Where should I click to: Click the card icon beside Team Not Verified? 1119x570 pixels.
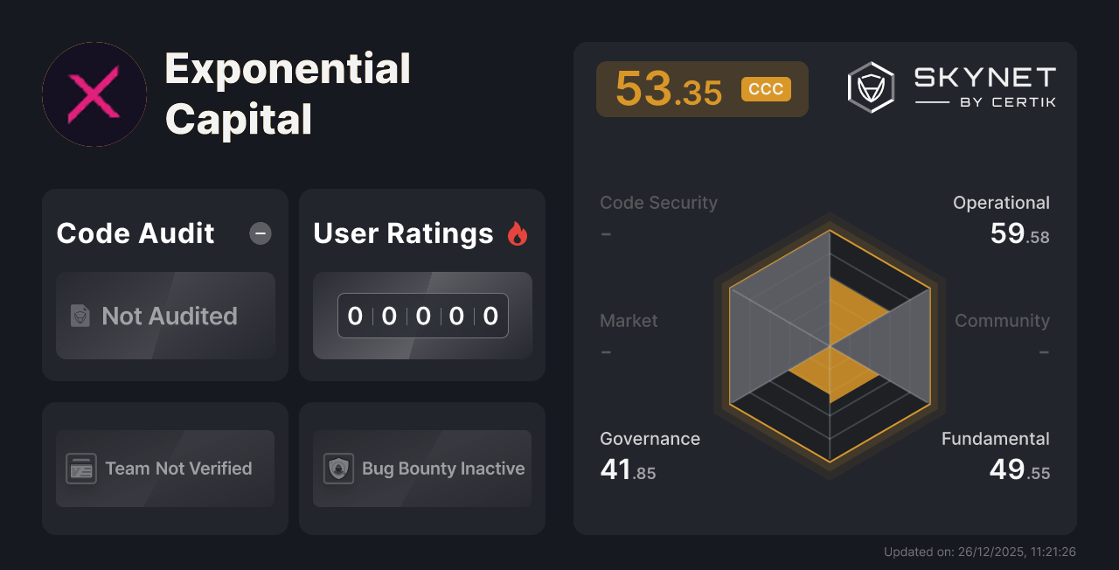point(82,469)
